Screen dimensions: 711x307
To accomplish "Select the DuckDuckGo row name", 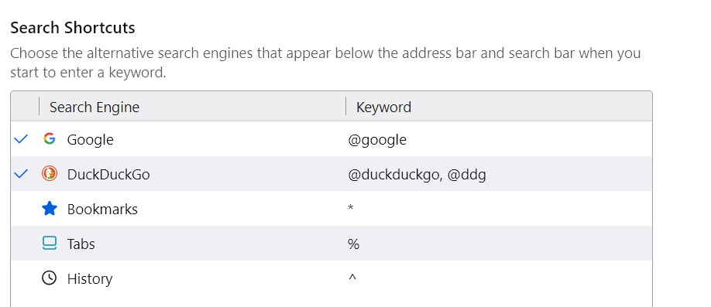I will coord(108,174).
